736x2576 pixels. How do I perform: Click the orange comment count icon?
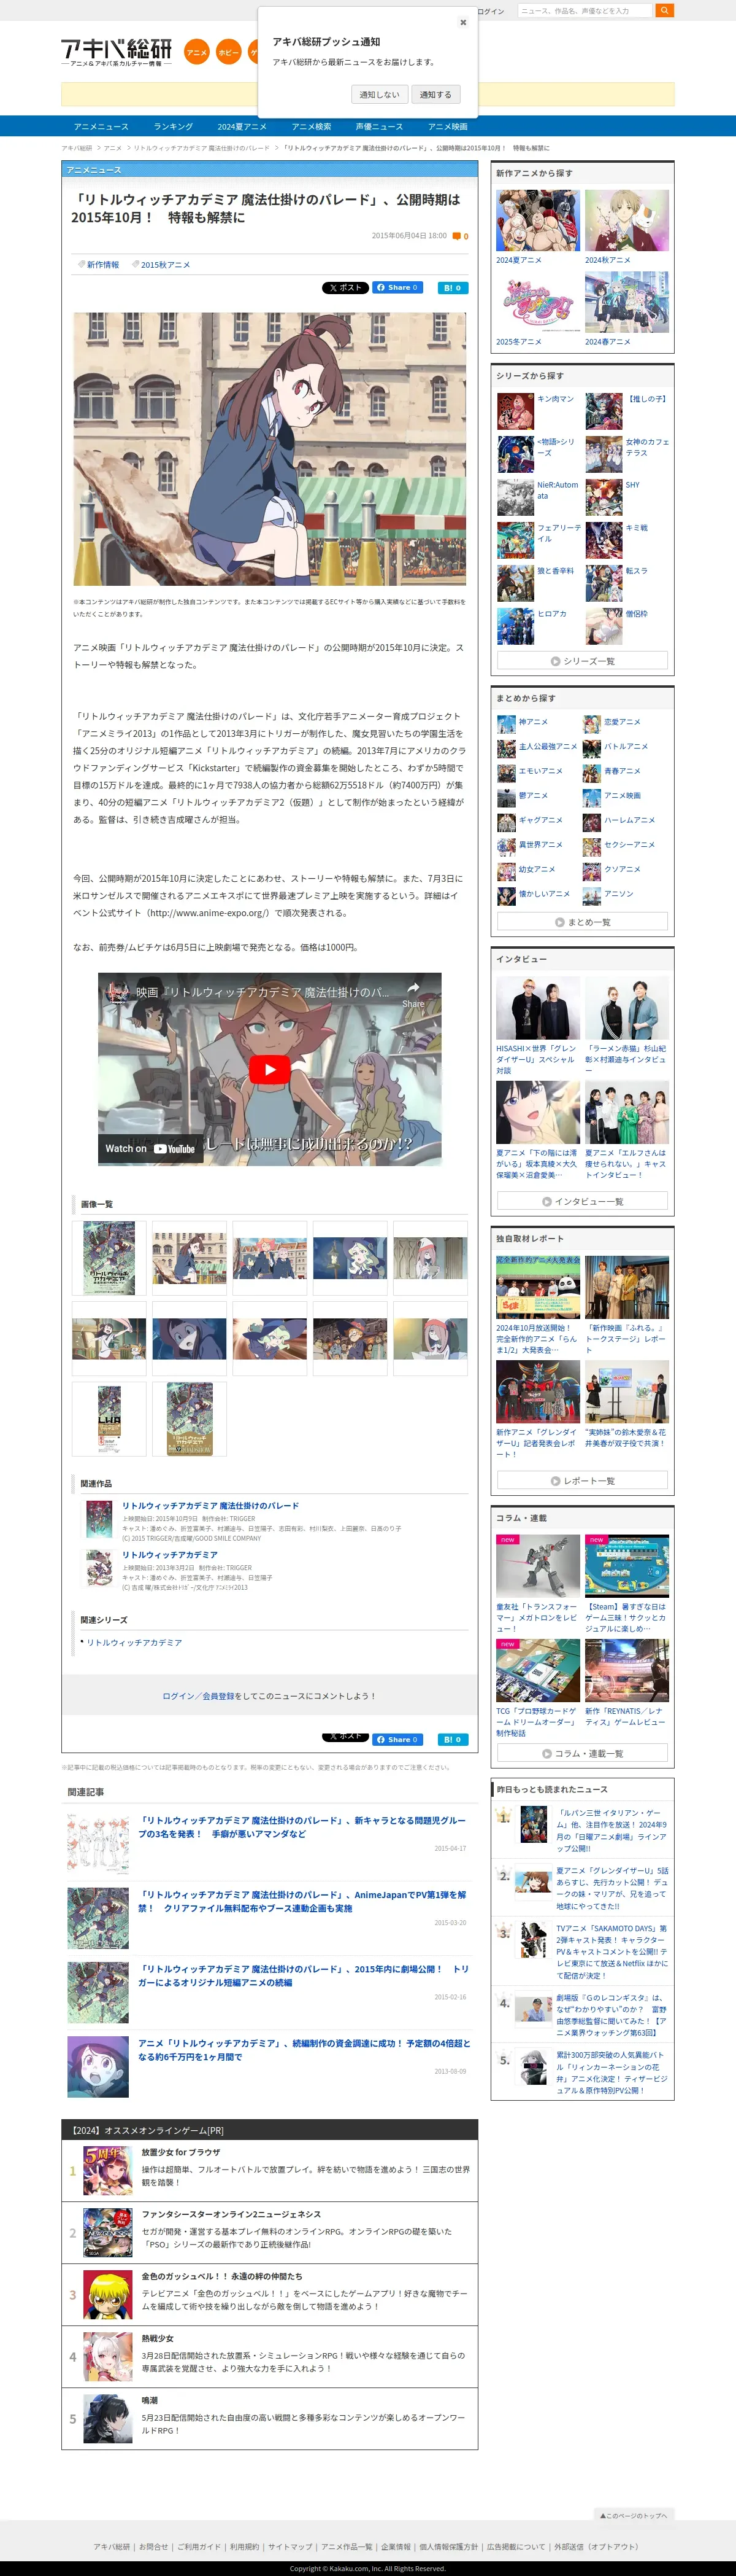click(456, 236)
